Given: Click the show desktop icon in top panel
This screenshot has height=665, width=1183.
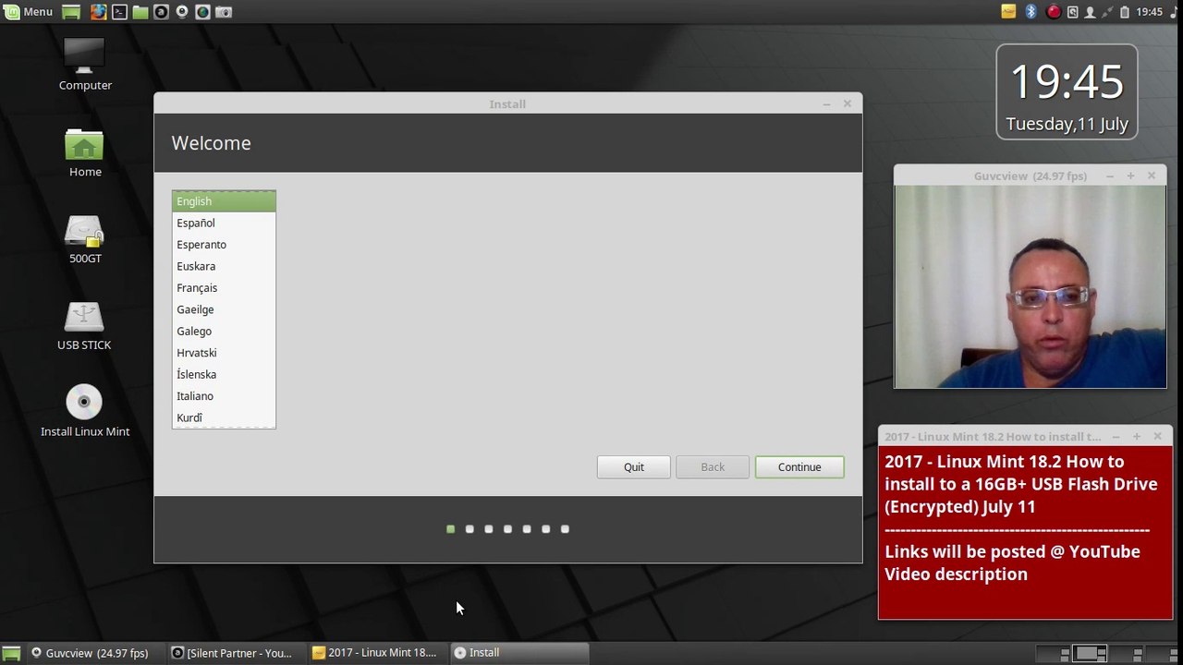Looking at the screenshot, I should coord(71,12).
